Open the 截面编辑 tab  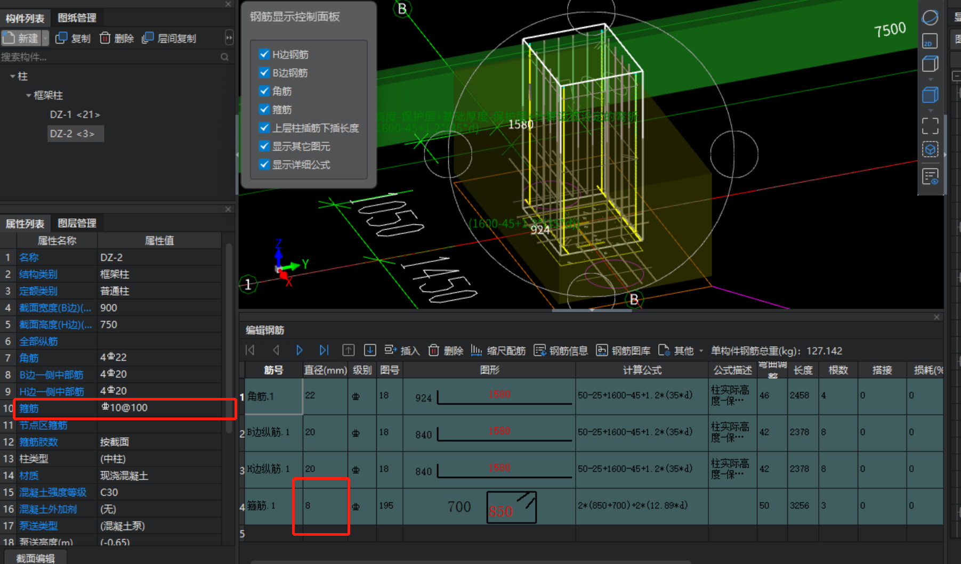click(35, 558)
